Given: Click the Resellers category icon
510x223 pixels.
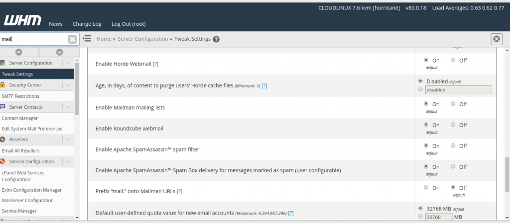Looking at the screenshot, I should 2,139.
